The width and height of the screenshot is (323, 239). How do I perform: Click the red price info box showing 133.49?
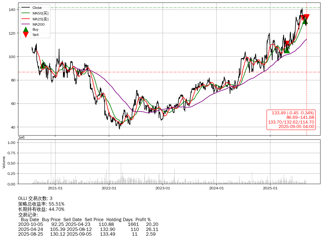291,120
